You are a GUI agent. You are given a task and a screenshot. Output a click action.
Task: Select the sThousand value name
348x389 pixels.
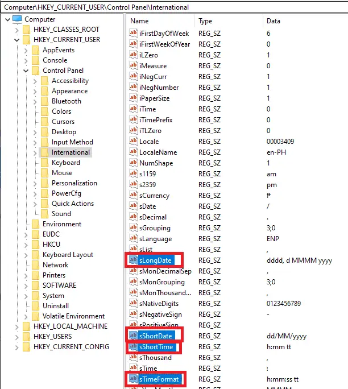tap(155, 358)
